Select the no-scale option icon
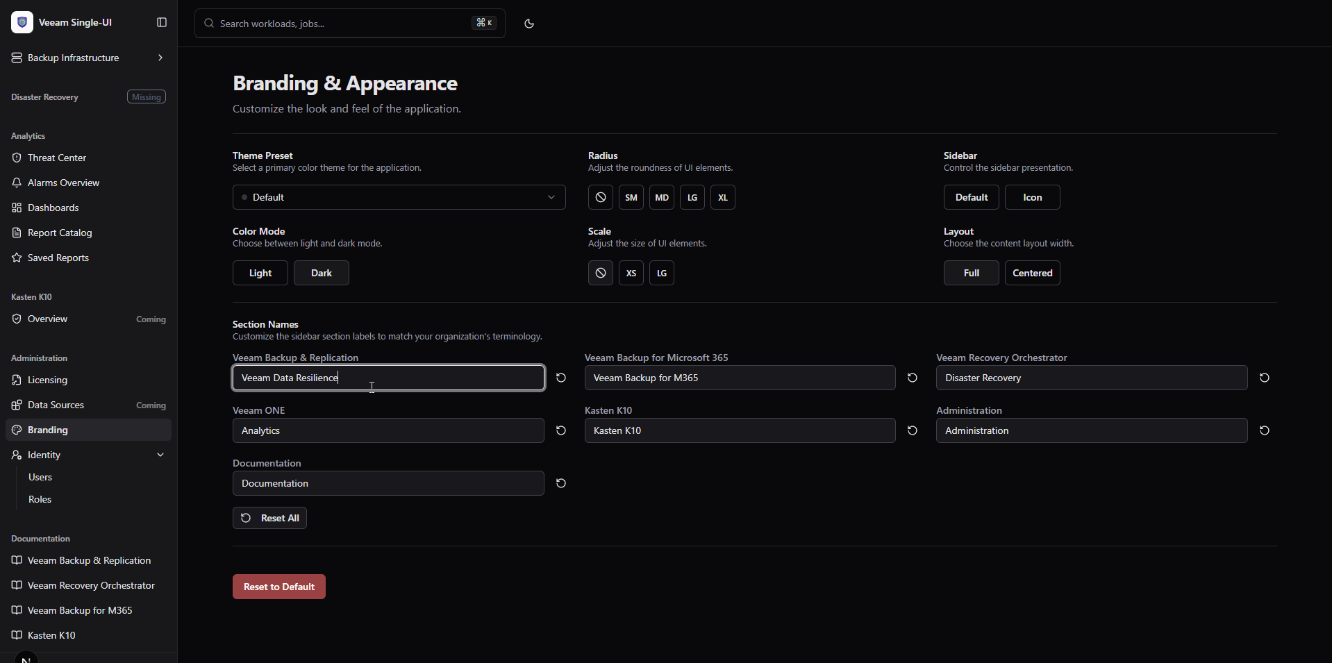Screen dimensions: 1332x663 point(601,273)
